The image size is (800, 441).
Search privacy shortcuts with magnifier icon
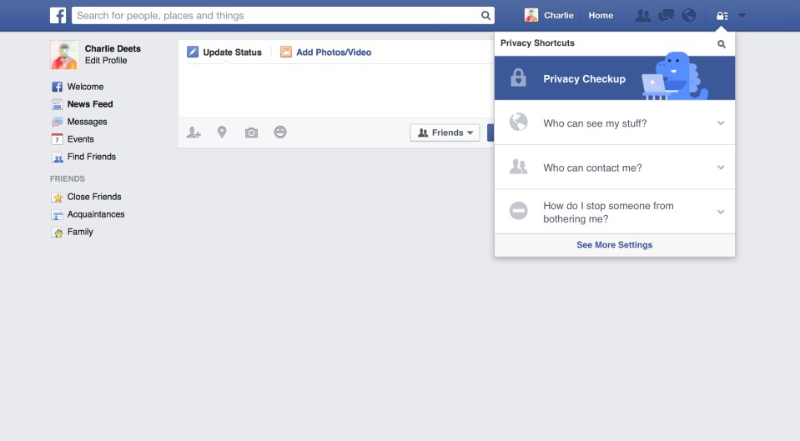[x=722, y=44]
